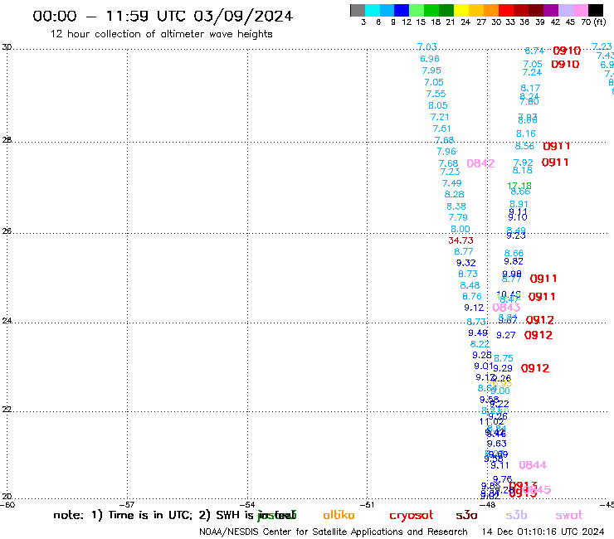This screenshot has width=614, height=539.
Task: Click the blue value 9.82
Action: [x=514, y=261]
